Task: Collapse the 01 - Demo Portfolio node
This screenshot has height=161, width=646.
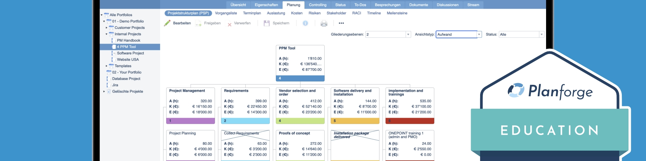Action: (104, 21)
